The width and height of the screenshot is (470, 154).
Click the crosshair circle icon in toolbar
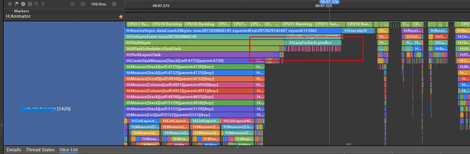23,4
